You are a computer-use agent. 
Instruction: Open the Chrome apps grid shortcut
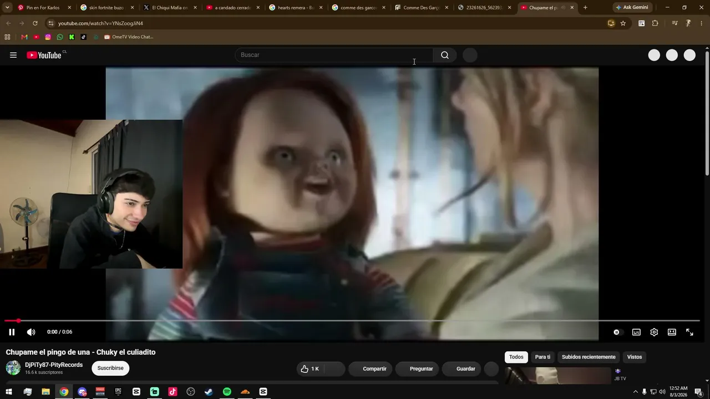(x=7, y=37)
